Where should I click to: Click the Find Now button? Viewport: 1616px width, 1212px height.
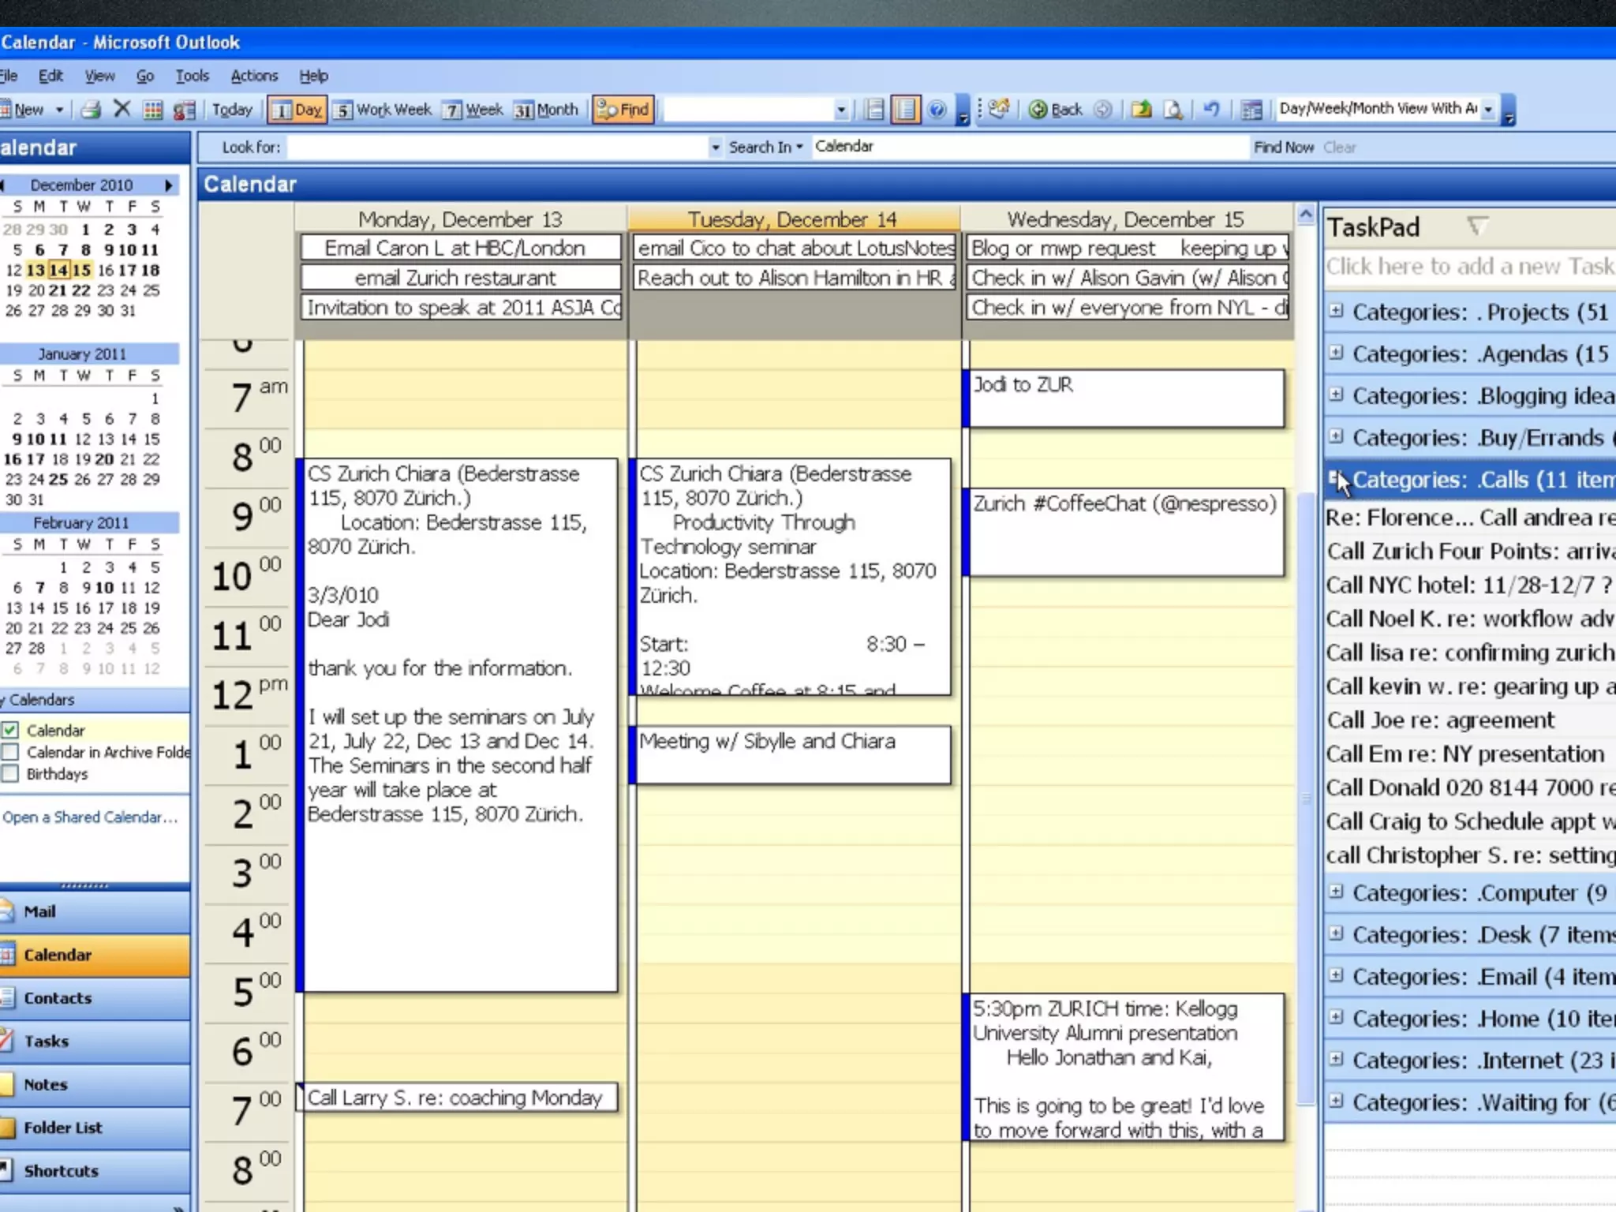pyautogui.click(x=1283, y=148)
